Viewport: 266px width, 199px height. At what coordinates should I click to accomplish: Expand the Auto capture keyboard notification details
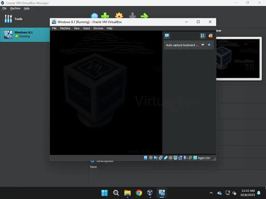coord(203,45)
